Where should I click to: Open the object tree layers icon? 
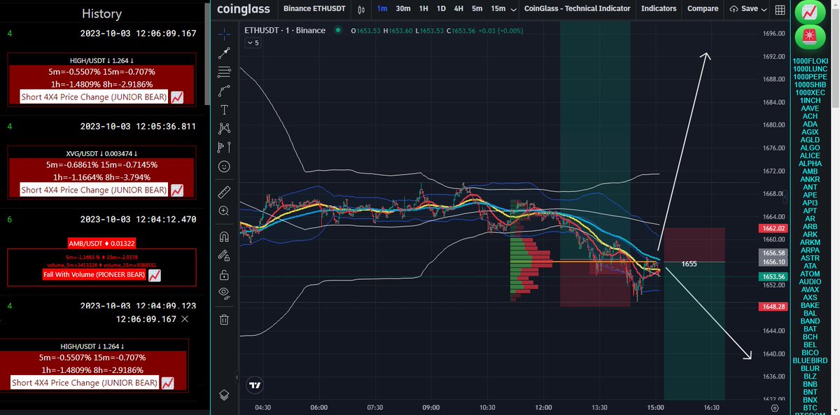pyautogui.click(x=224, y=395)
